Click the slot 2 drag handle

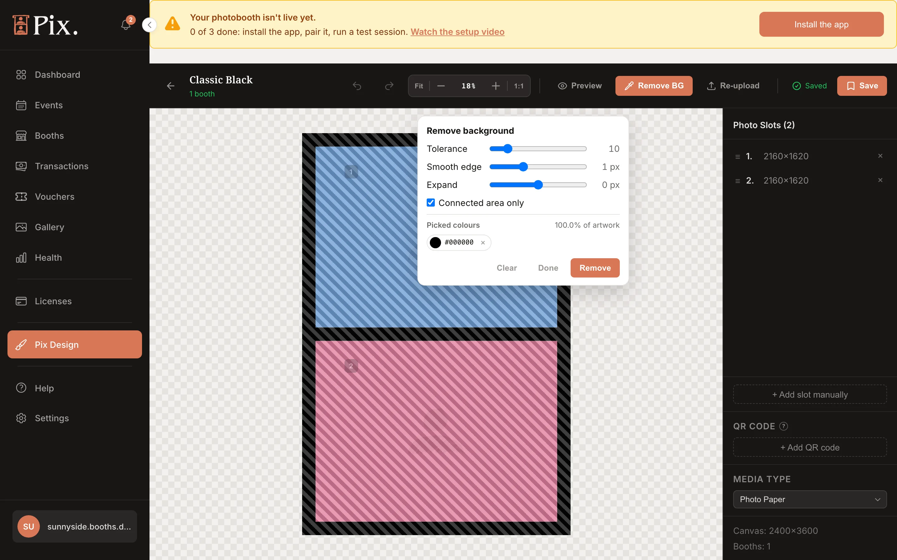738,181
